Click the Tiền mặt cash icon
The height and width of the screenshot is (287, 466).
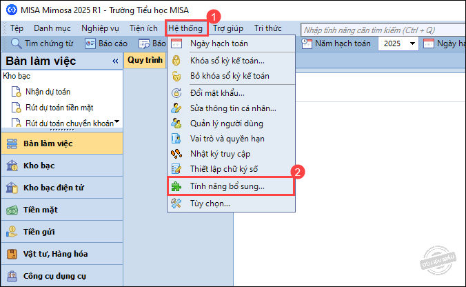pyautogui.click(x=12, y=210)
